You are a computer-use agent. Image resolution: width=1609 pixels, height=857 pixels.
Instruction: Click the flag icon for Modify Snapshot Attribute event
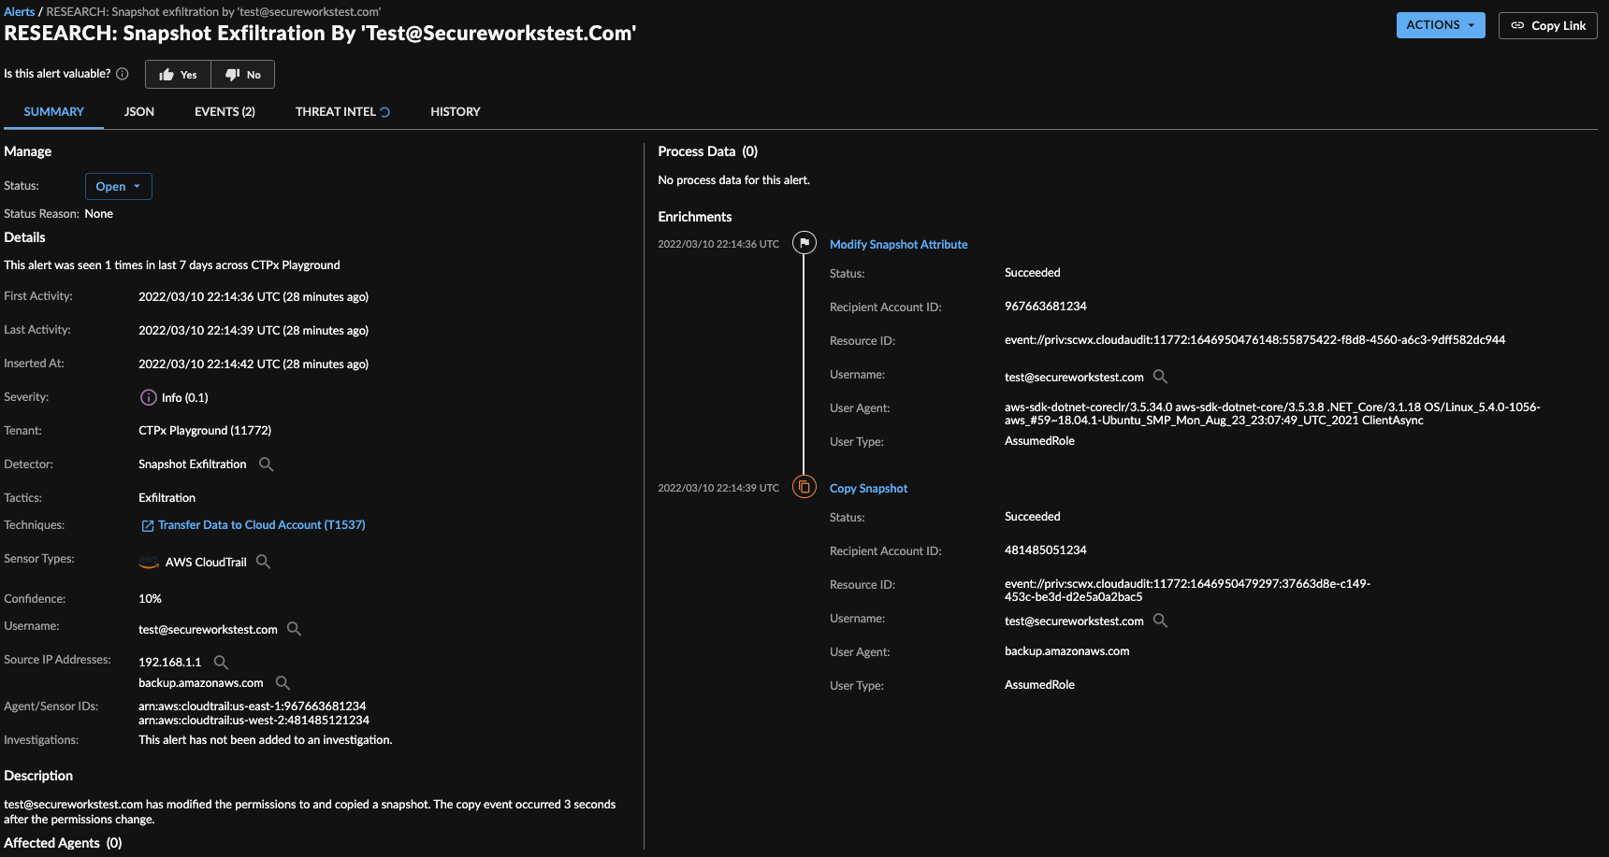coord(804,243)
